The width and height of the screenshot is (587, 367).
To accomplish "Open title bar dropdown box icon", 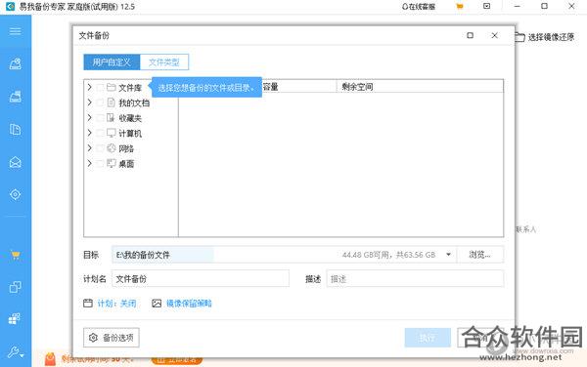I will pyautogui.click(x=486, y=7).
